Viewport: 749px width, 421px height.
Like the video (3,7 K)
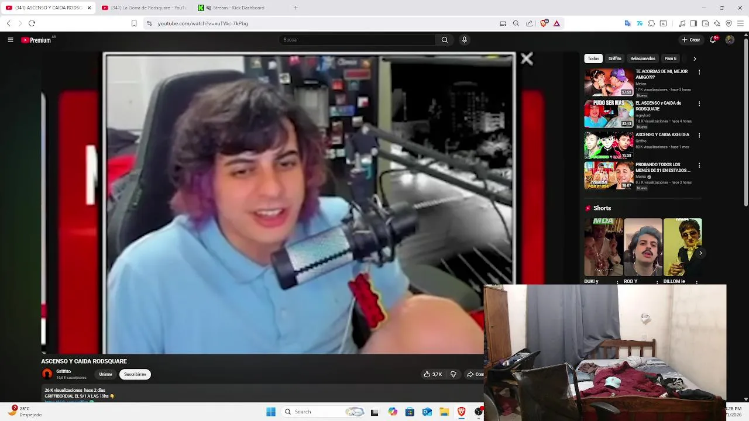(x=433, y=374)
